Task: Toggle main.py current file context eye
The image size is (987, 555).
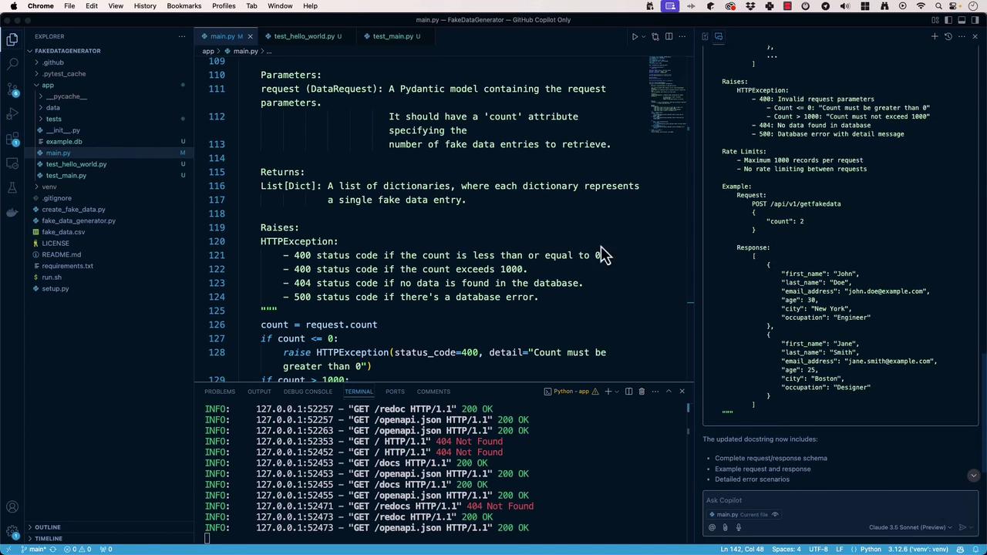Action: point(775,515)
